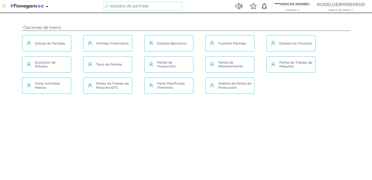Image resolution: width=372 pixels, height=180 pixels.
Task: Open Análisis de Partes de Produccion
Action: click(230, 86)
